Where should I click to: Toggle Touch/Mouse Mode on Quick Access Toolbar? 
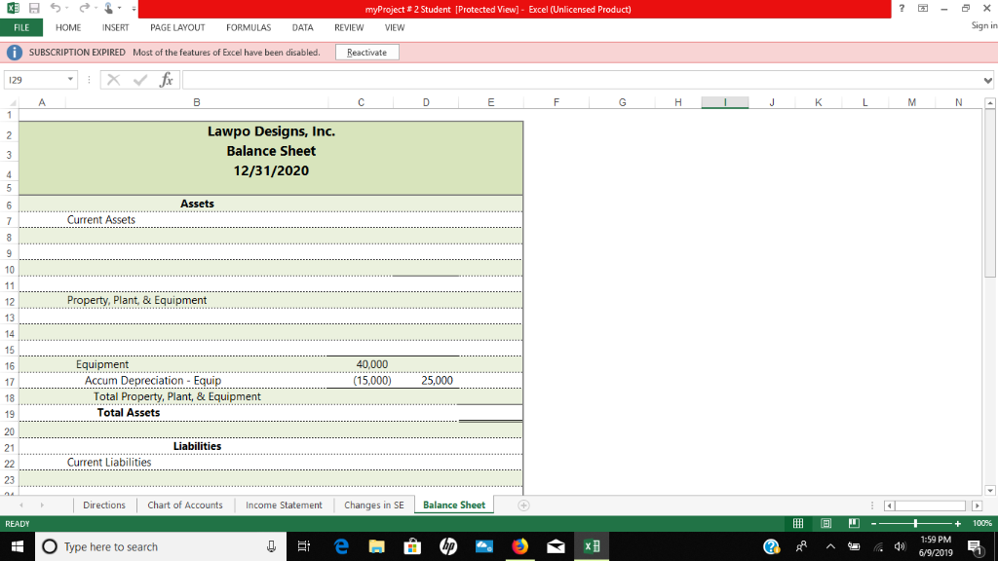point(108,8)
